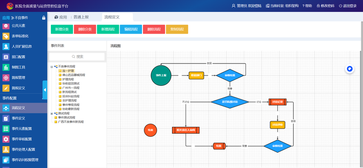
Task: Click the 编辑流程 button
Action: (131, 30)
